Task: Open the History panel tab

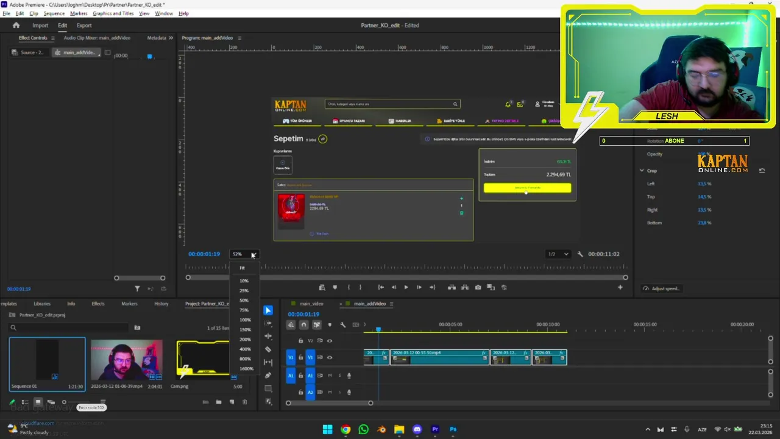Action: click(161, 304)
